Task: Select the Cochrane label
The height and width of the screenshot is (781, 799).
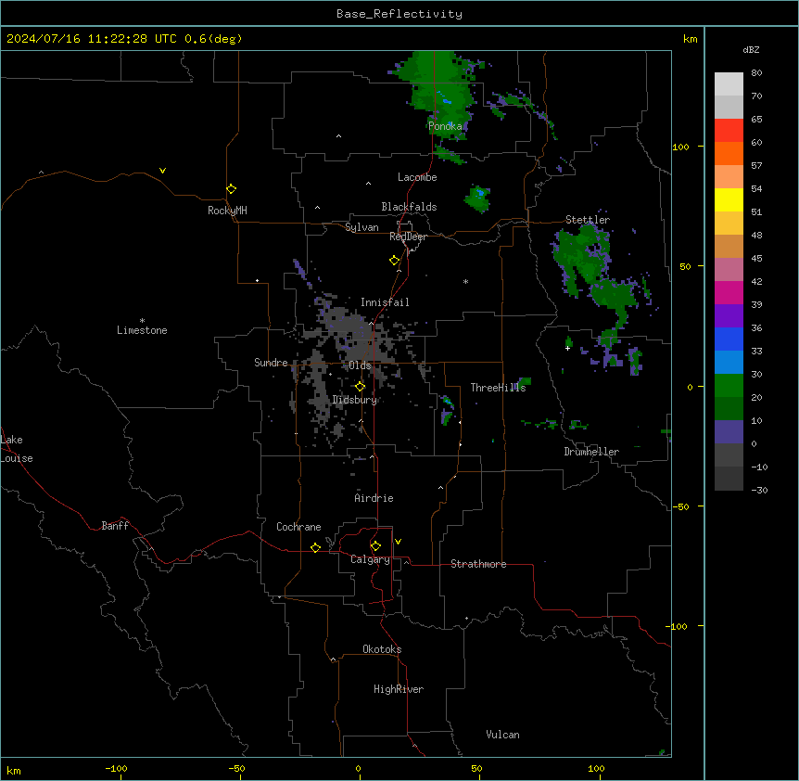Action: click(x=298, y=527)
